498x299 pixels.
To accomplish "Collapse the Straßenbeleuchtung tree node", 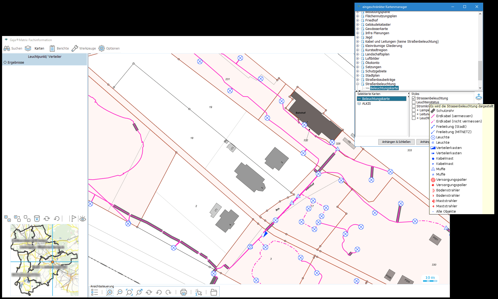I will pyautogui.click(x=357, y=84).
